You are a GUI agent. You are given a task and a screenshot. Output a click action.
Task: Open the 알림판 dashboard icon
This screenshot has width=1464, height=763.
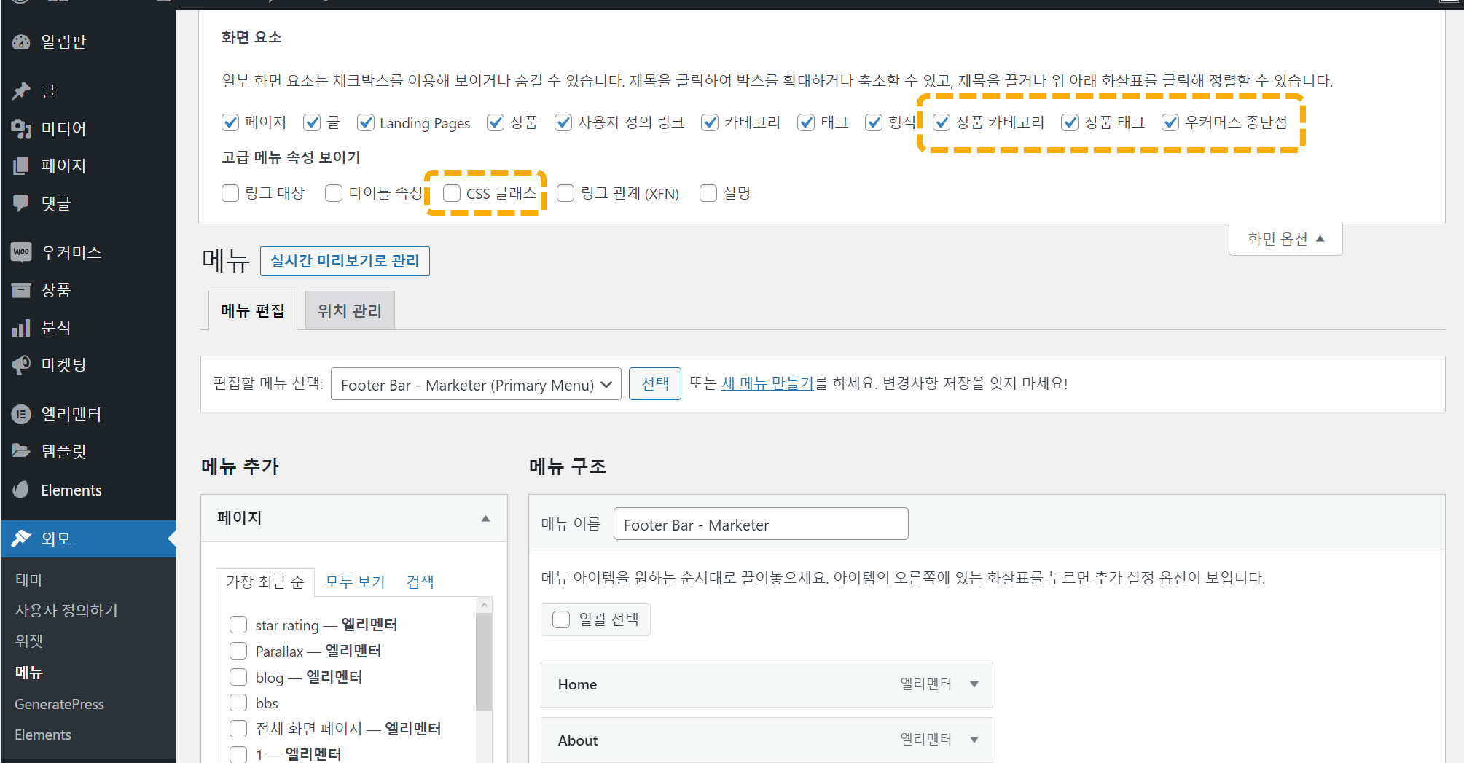coord(20,42)
